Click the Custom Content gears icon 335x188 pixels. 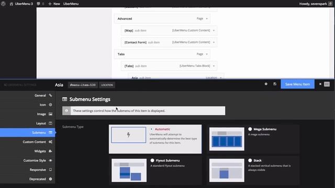[x=50, y=142]
